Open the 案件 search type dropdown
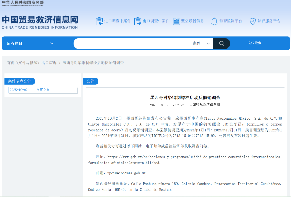 (x=201, y=43)
